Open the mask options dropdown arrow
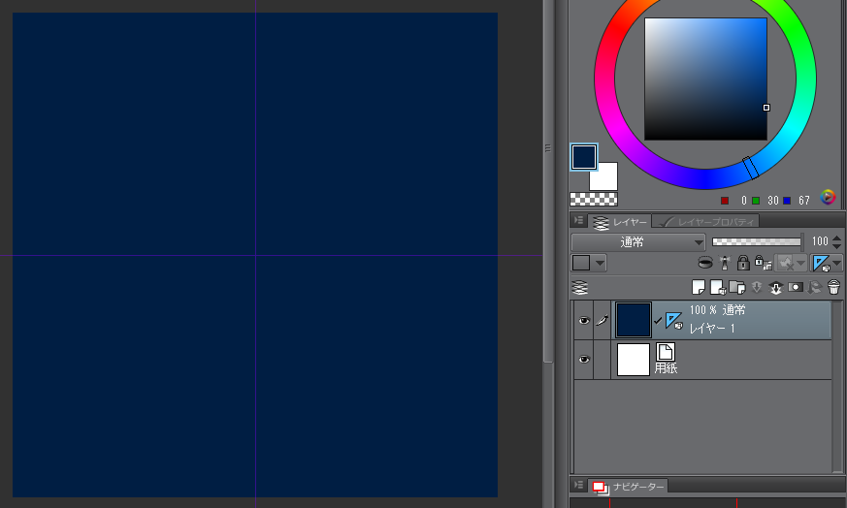 (x=801, y=263)
